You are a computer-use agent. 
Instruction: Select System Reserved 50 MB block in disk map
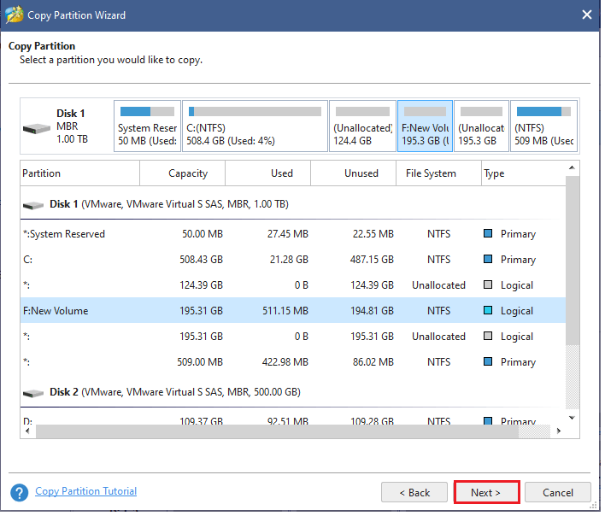click(x=147, y=126)
